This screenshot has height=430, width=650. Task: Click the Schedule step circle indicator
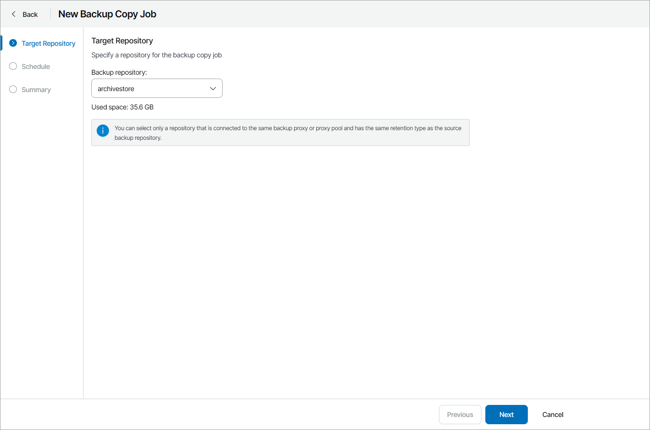[x=13, y=67]
